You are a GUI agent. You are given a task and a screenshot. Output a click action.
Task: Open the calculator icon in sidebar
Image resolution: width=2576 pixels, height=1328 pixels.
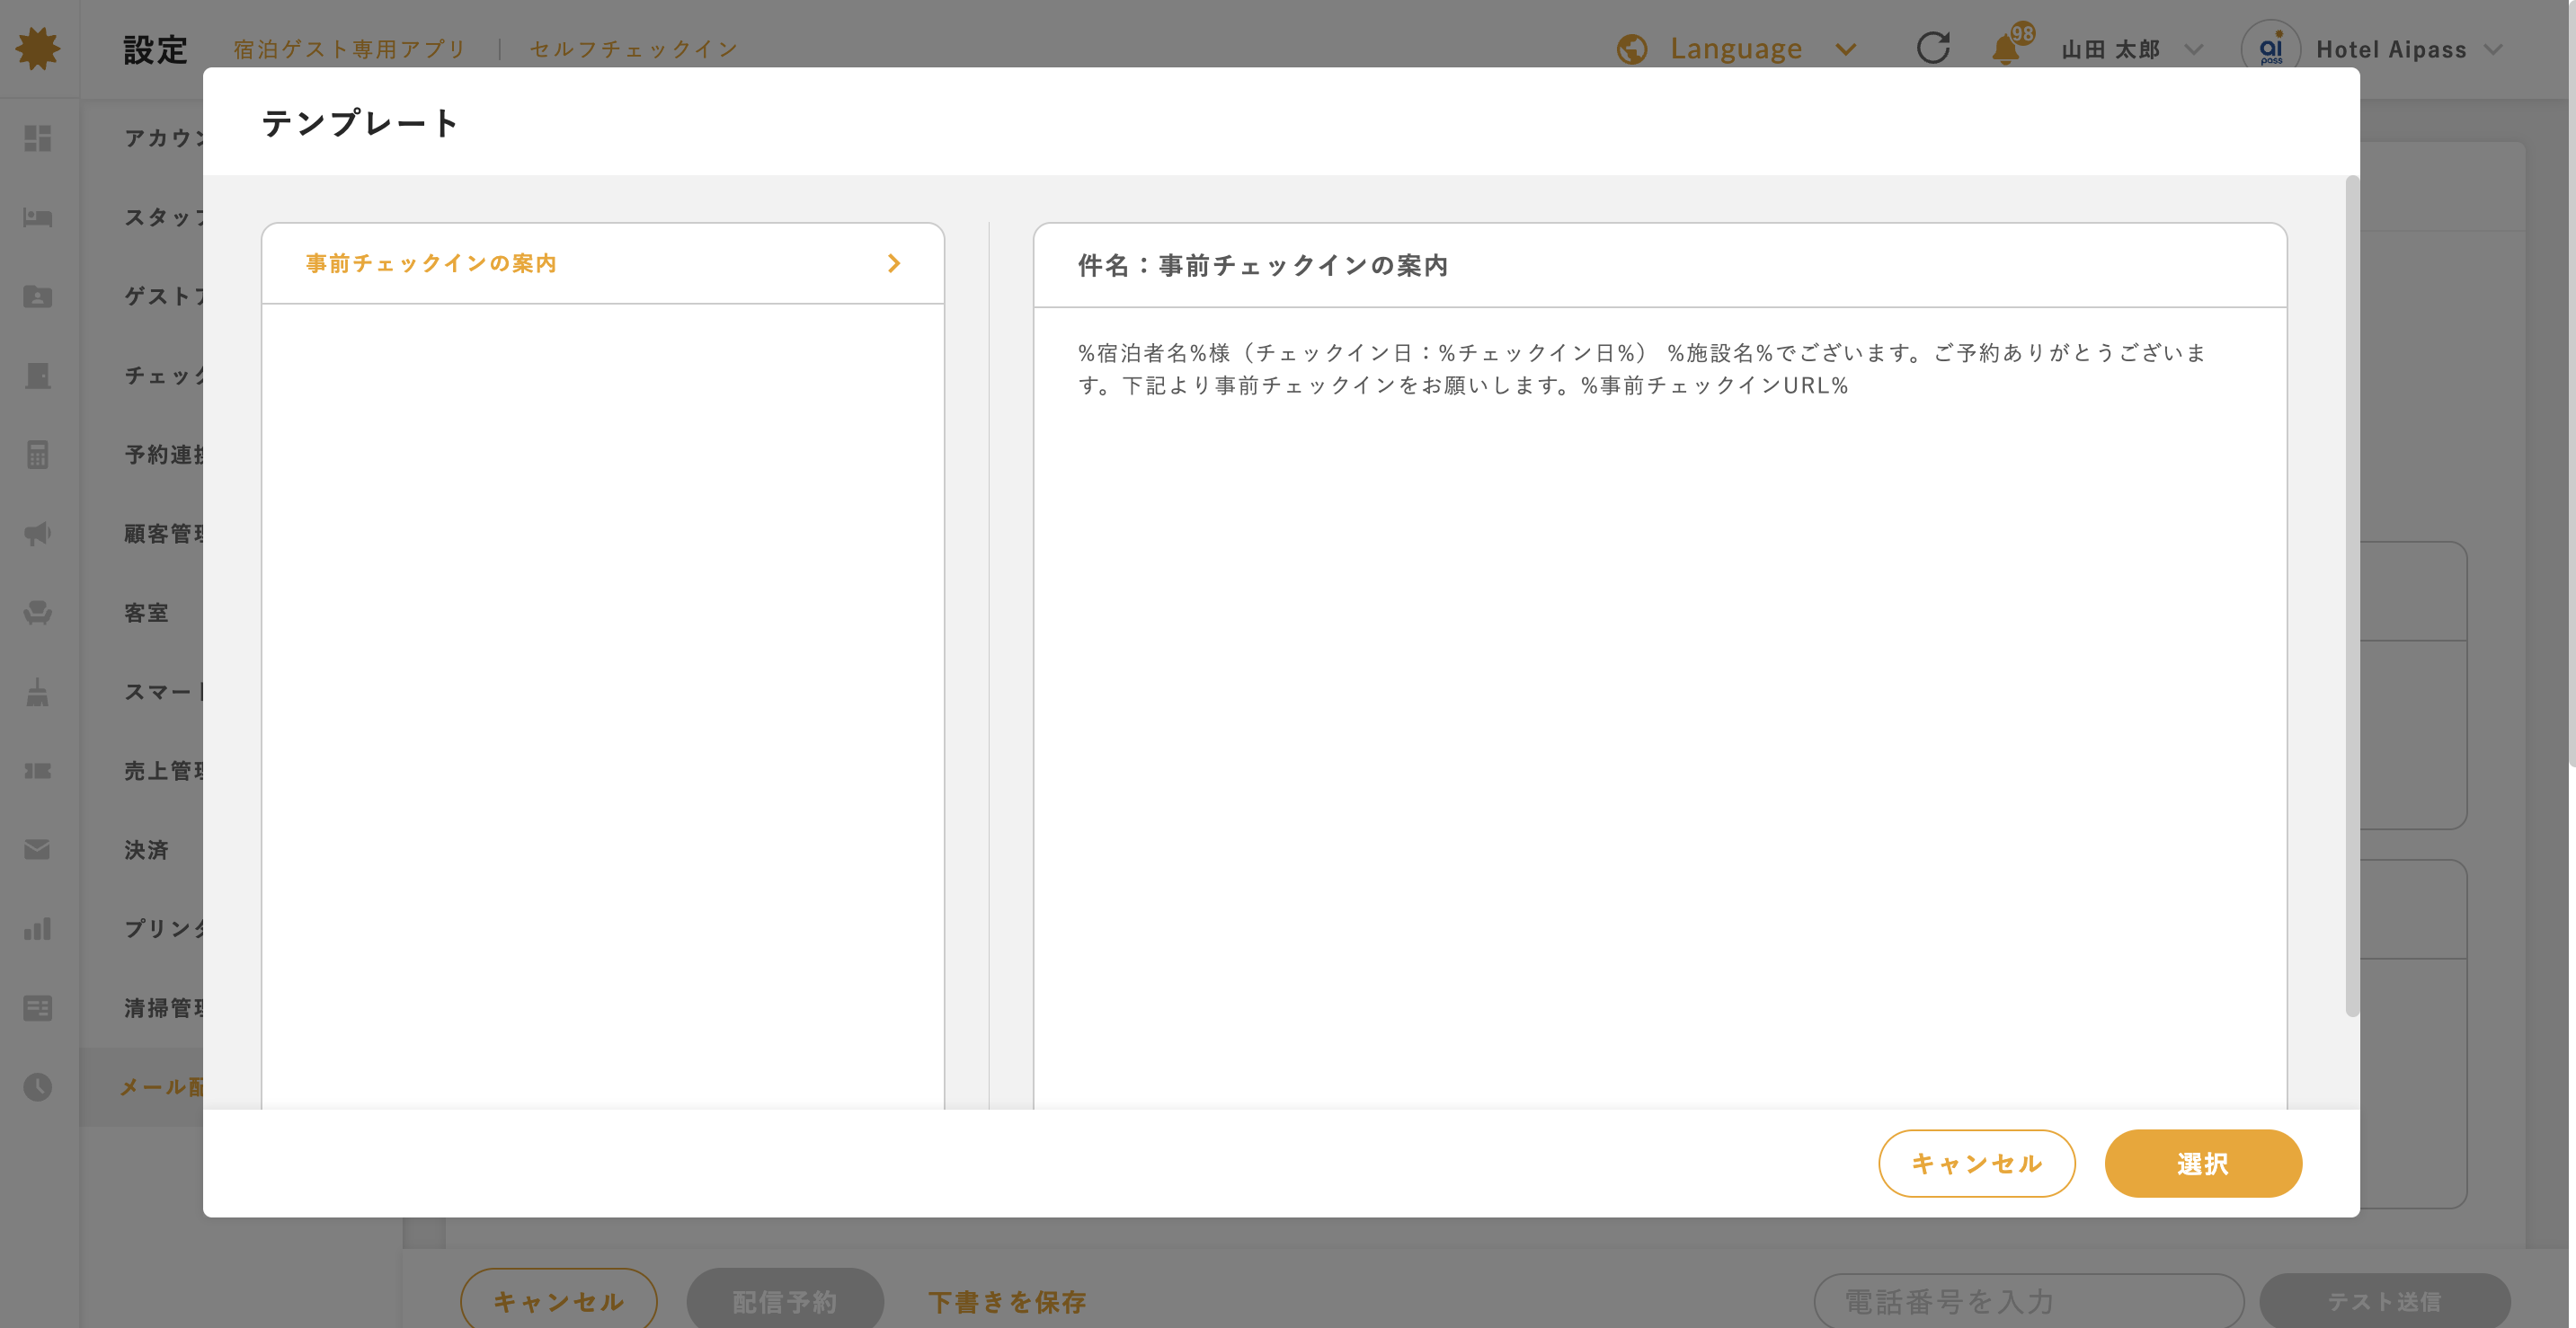pos(38,454)
